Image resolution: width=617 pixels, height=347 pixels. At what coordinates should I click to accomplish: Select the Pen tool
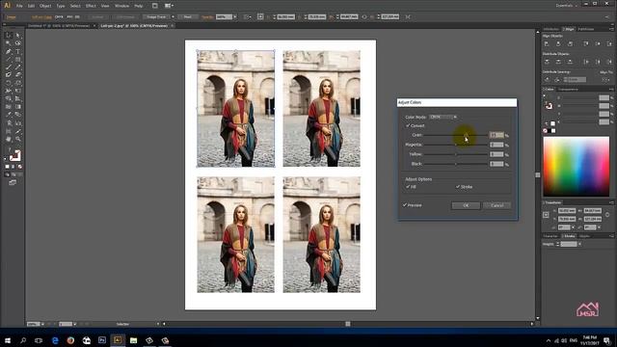click(x=9, y=51)
